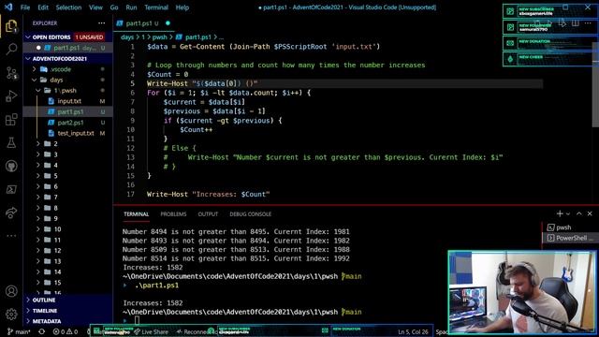Open the Live Share activity bar icon
The width and height of the screenshot is (599, 337).
(x=11, y=212)
